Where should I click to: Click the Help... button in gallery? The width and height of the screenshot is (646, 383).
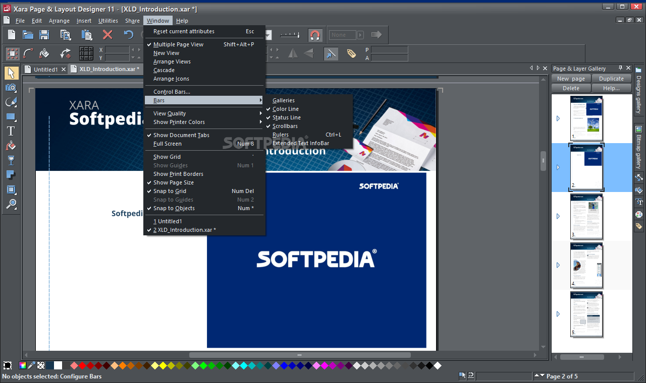coord(611,88)
